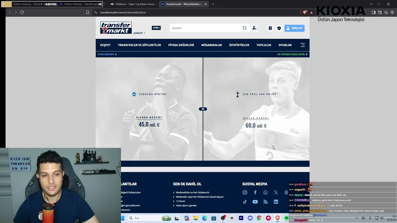
Task: Open Transfermarkt Instagram page
Action: [245, 192]
